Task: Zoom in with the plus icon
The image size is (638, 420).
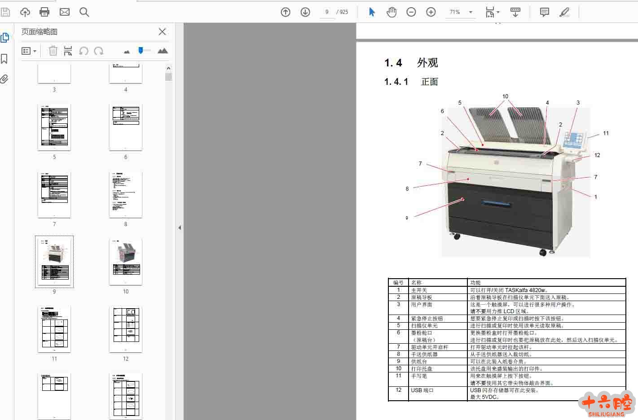Action: pyautogui.click(x=431, y=12)
